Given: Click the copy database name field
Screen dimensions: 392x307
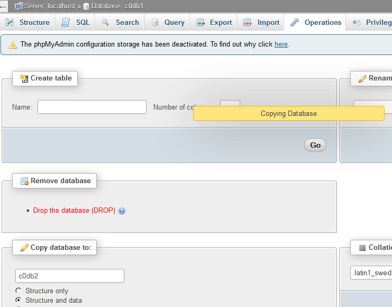Looking at the screenshot, I should [70, 276].
